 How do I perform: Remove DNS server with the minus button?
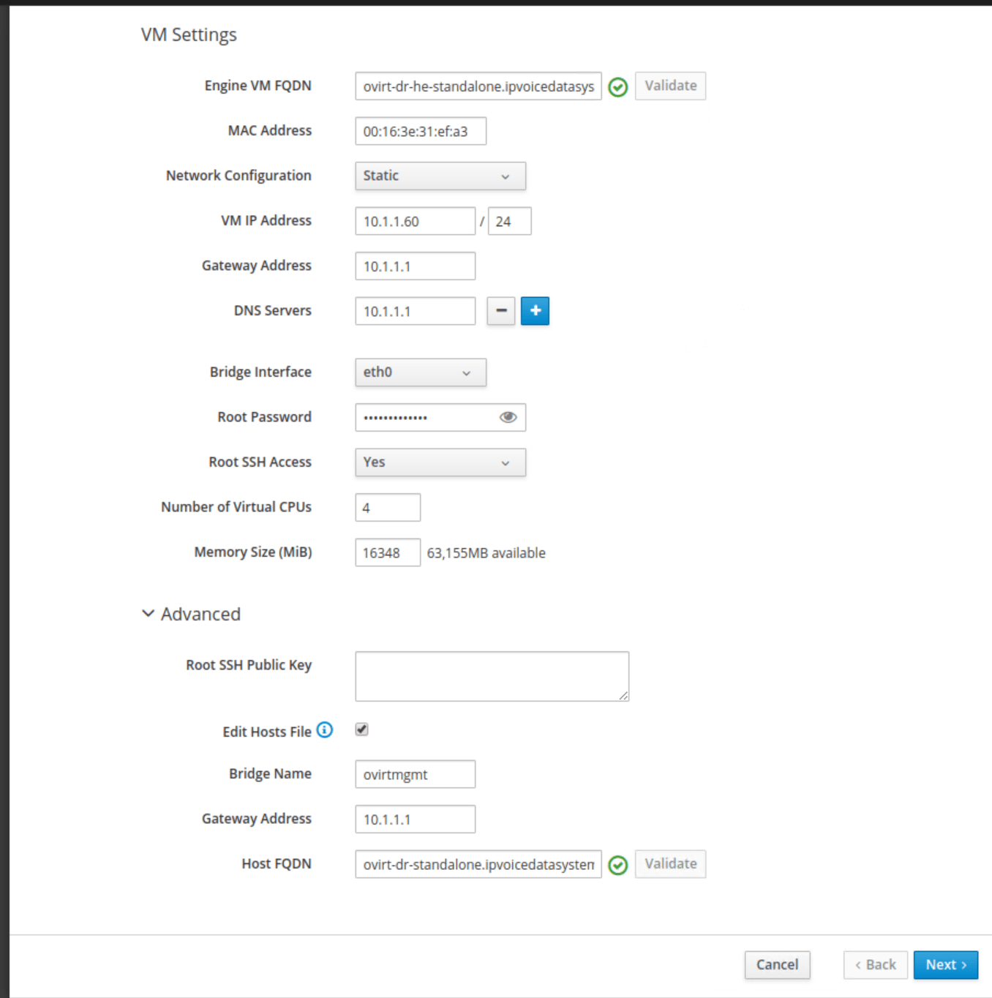[501, 311]
